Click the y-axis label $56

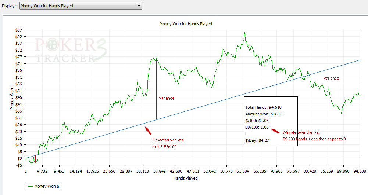[19, 84]
